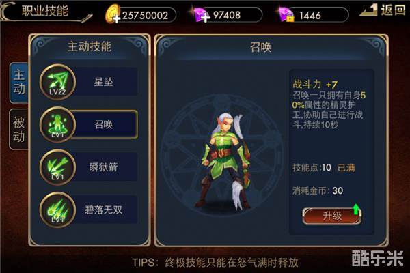
Task: Click the green upgrade arrow indicator
Action: 355,210
